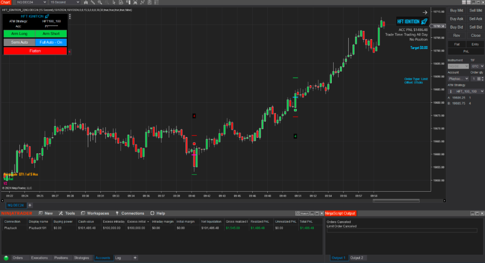The width and height of the screenshot is (485, 263).
Task: Click the Watch window icon in title bar
Action: click(x=302, y=214)
